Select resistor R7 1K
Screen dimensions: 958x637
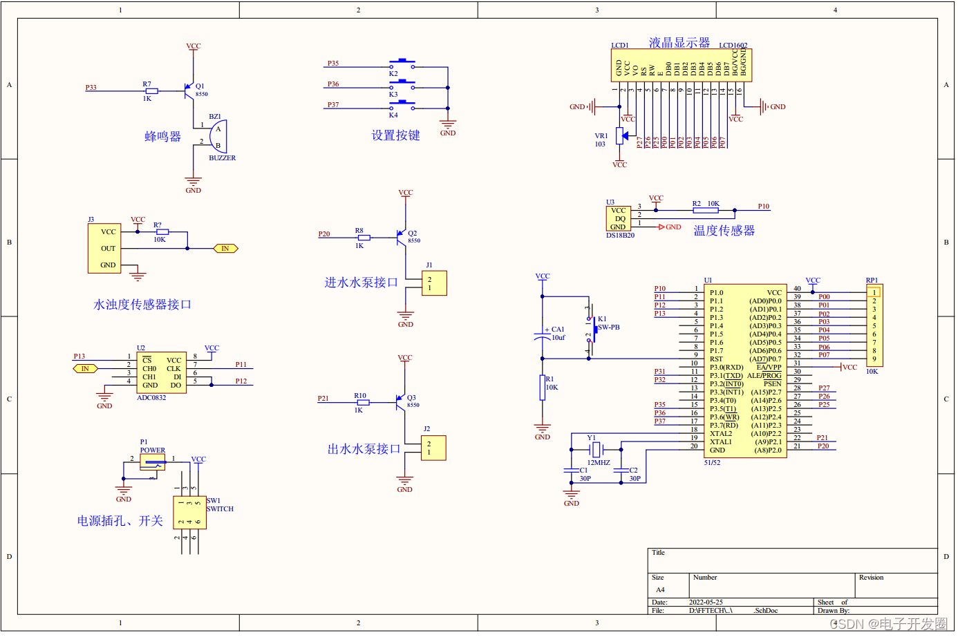(x=151, y=91)
